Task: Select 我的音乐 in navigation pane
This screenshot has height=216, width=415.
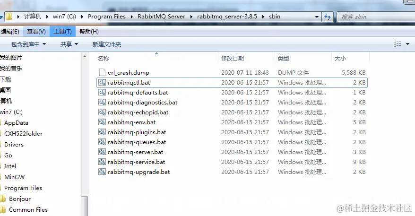Action: click(x=11, y=68)
